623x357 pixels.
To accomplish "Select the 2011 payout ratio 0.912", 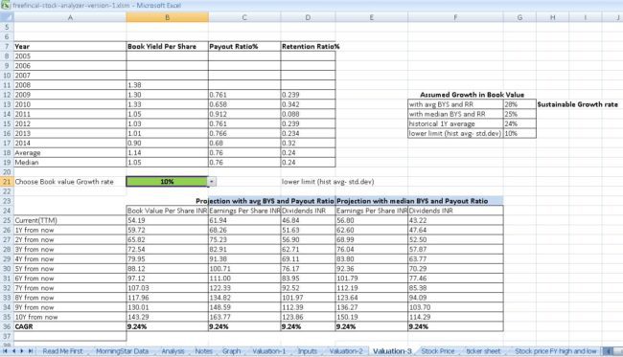I will [x=244, y=114].
